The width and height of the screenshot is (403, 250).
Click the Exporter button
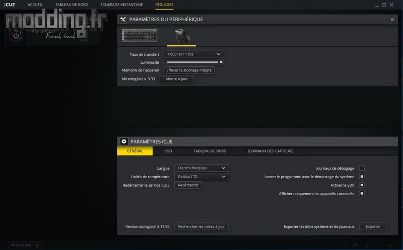[x=373, y=226]
